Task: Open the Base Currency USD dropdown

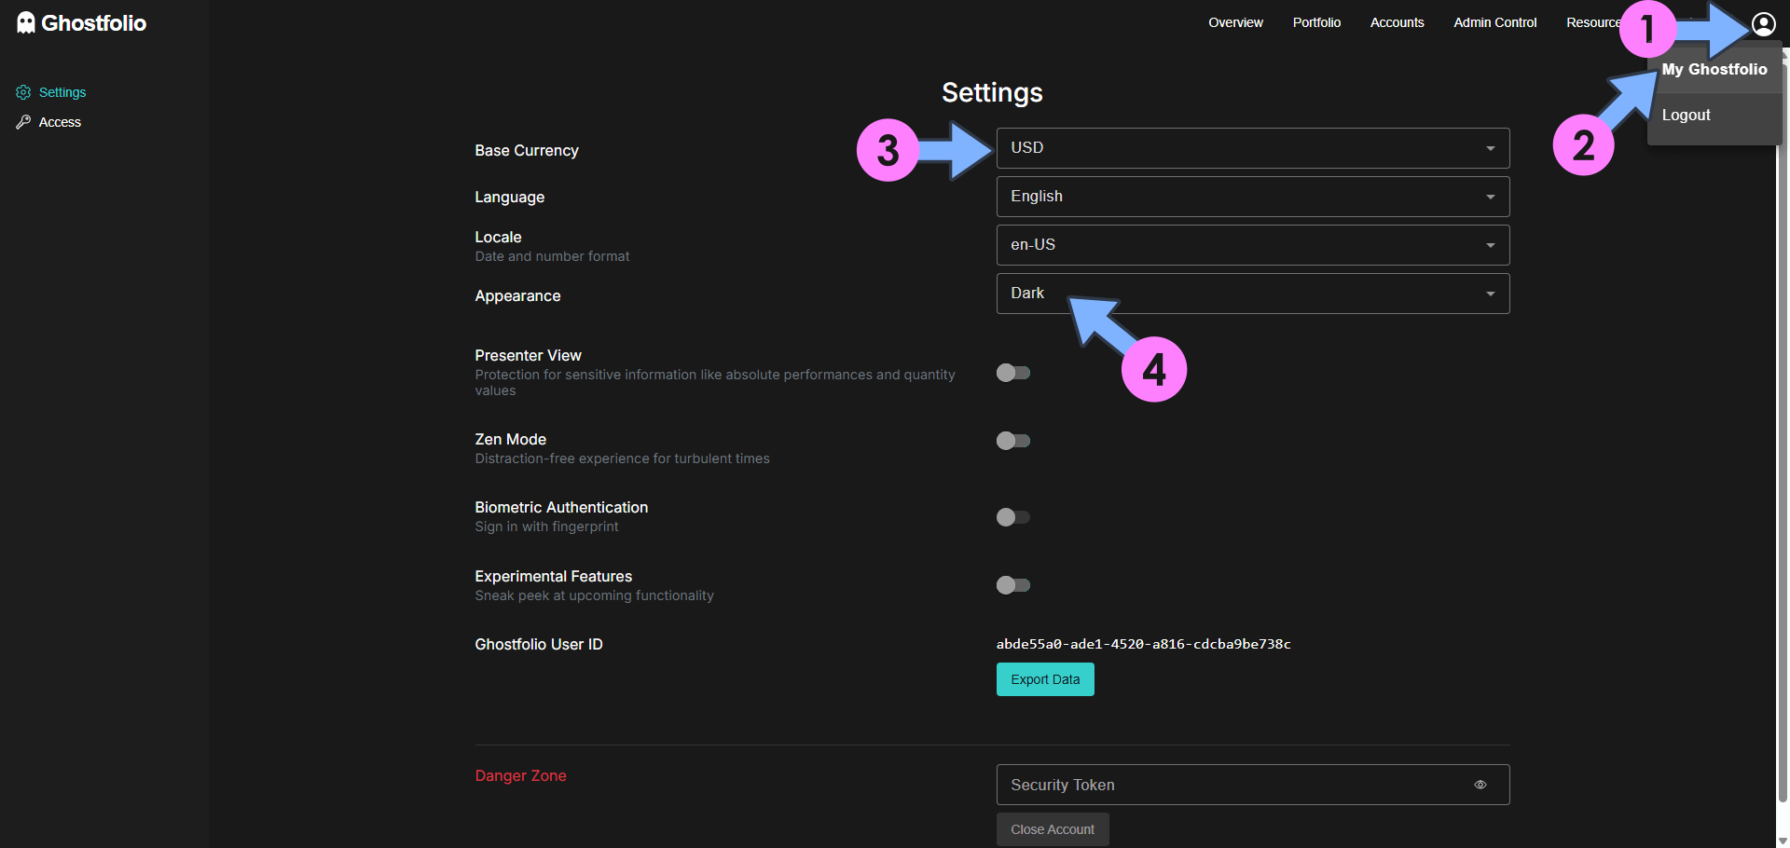Action: (1252, 148)
